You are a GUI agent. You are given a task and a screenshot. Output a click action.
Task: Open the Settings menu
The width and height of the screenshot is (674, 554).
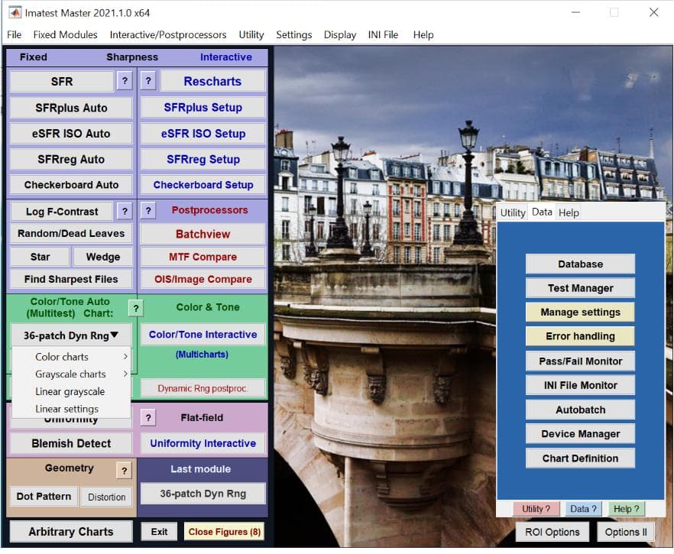pos(294,35)
